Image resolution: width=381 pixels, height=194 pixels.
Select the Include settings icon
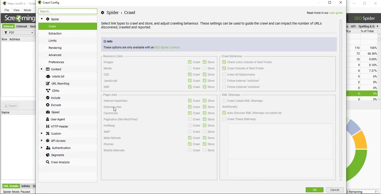(x=48, y=98)
